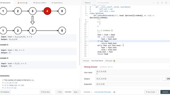Open the Python3 language dropdown
Image resolution: width=170 pixels, height=95 pixels.
click(x=88, y=3)
